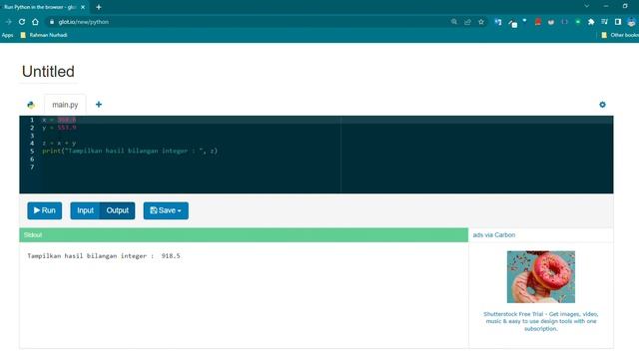Edit the Untitled snippet title
This screenshot has width=639, height=359.
click(x=48, y=72)
